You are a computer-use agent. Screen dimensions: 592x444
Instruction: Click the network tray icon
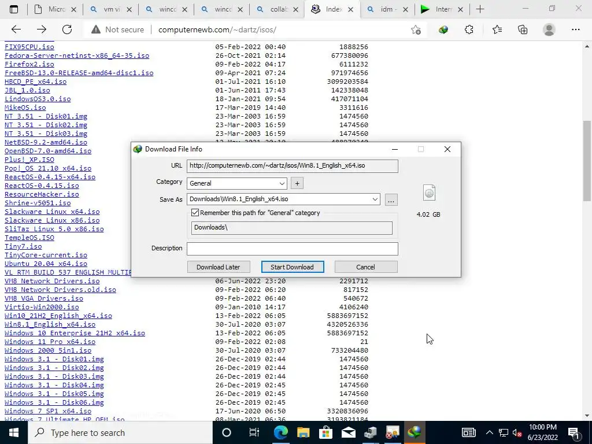[x=504, y=432]
